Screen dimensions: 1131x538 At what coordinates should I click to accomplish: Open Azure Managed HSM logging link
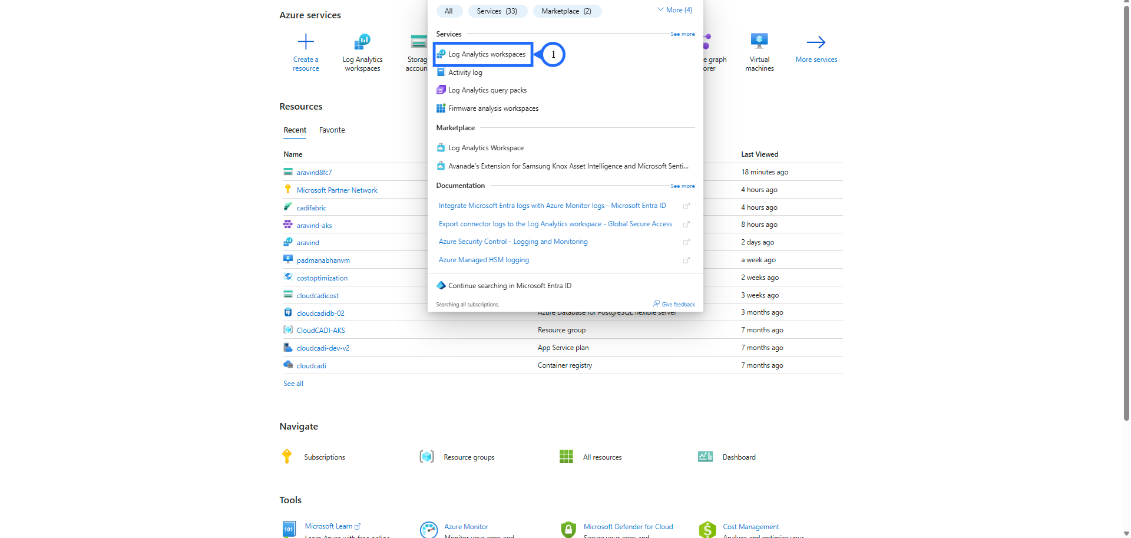pos(484,260)
